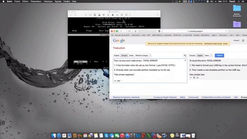Open the Historique menu
This screenshot has height=139, width=247.
[48, 2]
